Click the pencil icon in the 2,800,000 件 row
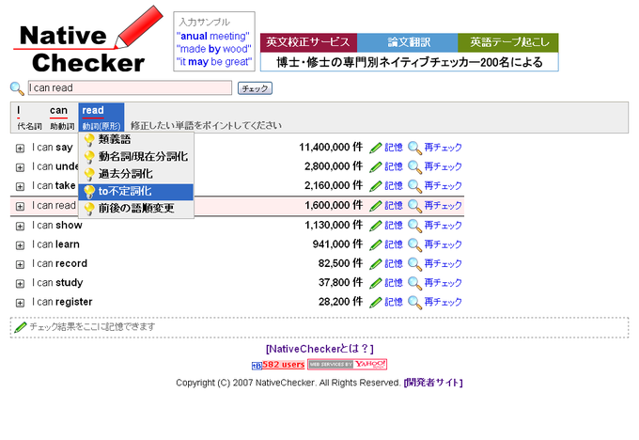 tap(375, 167)
